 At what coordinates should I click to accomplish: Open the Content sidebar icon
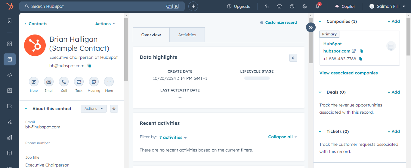coord(10,91)
